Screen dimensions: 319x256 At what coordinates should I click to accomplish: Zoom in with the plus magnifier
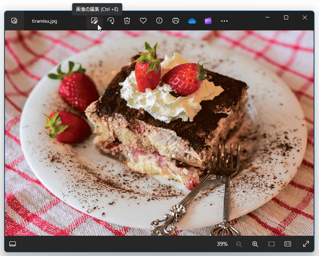tap(255, 244)
